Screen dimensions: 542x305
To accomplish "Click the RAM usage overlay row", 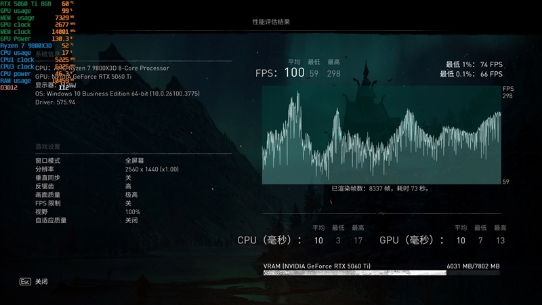I will [36, 81].
